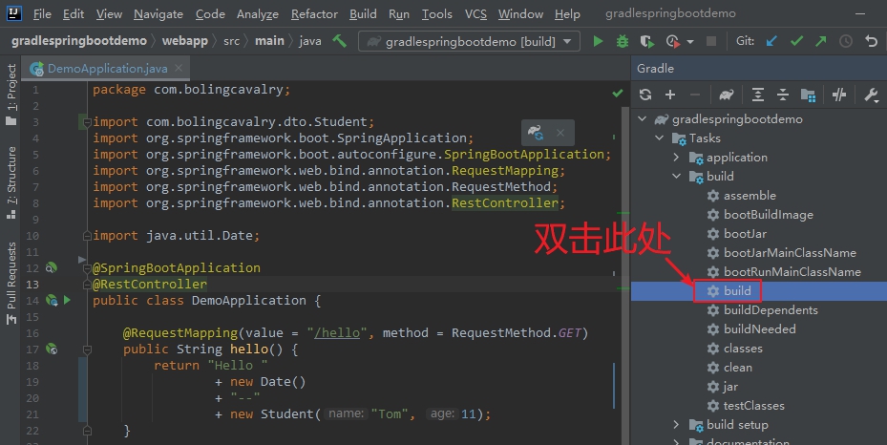Click Execute Gradle Task elephant icon
Image resolution: width=887 pixels, height=445 pixels.
pos(727,95)
